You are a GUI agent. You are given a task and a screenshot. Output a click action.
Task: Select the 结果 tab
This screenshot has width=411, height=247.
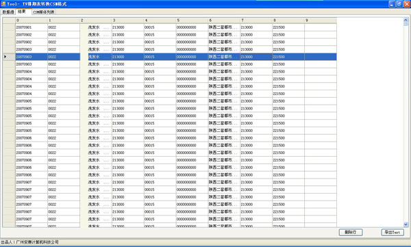(x=23, y=12)
